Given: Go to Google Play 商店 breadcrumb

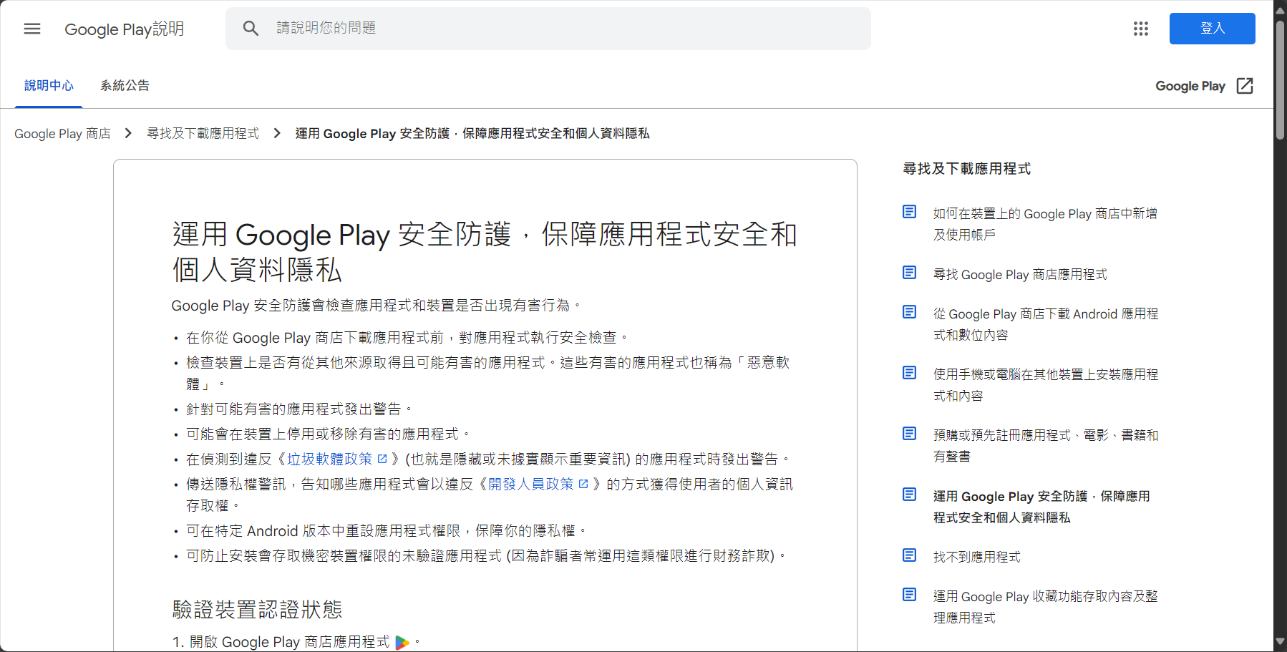Looking at the screenshot, I should [x=62, y=134].
